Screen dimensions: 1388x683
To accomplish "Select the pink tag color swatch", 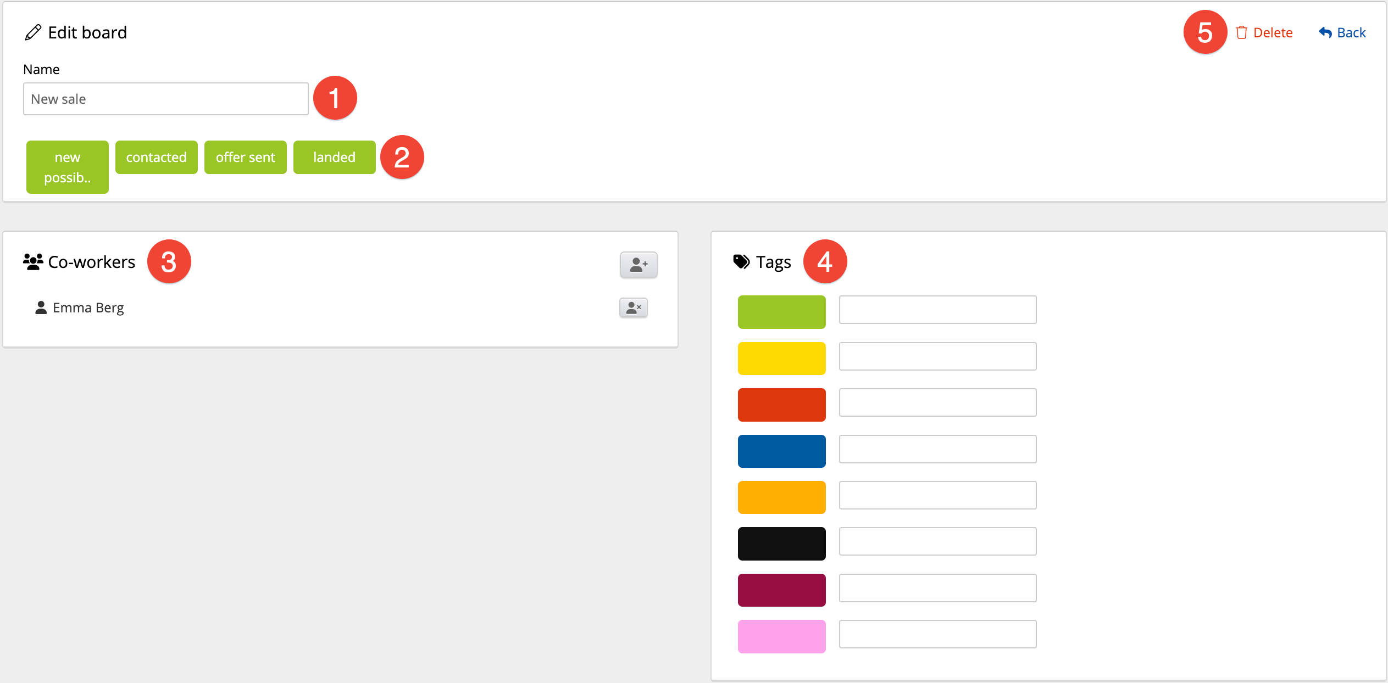I will click(781, 636).
